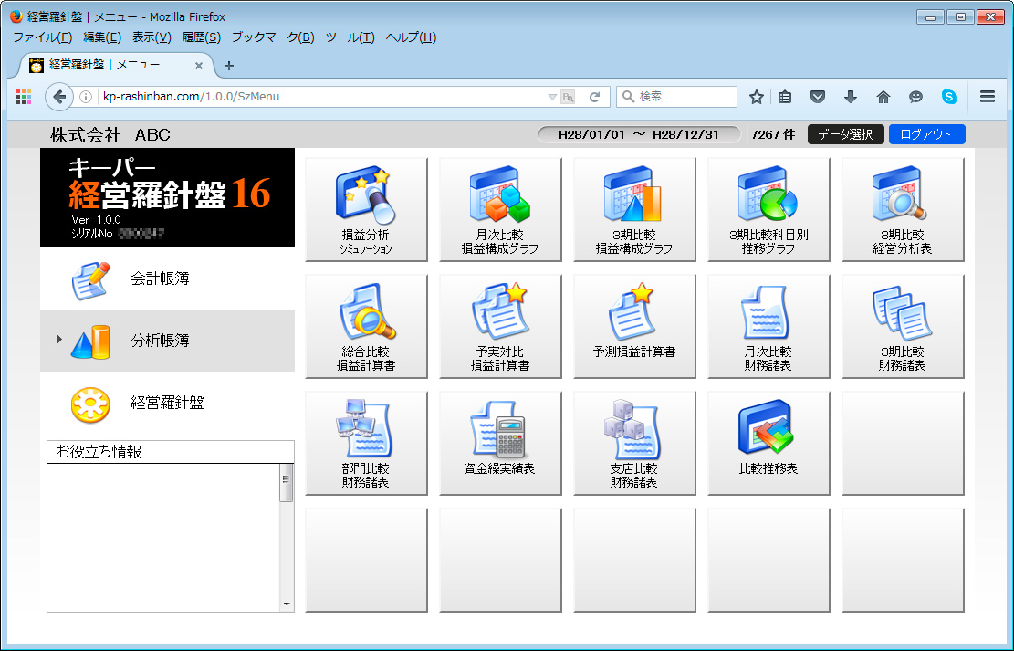
Task: Show site information icon in the address bar
Action: pyautogui.click(x=86, y=97)
